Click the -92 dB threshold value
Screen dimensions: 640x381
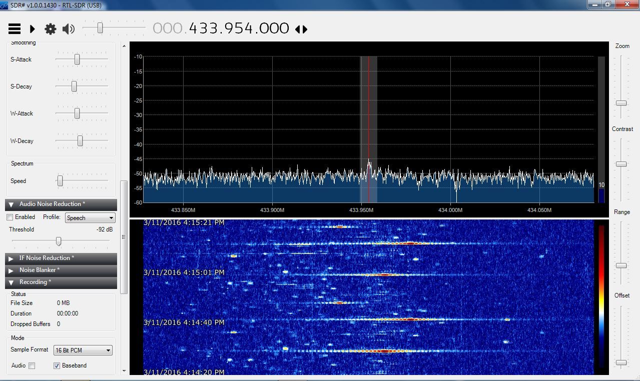click(x=105, y=229)
